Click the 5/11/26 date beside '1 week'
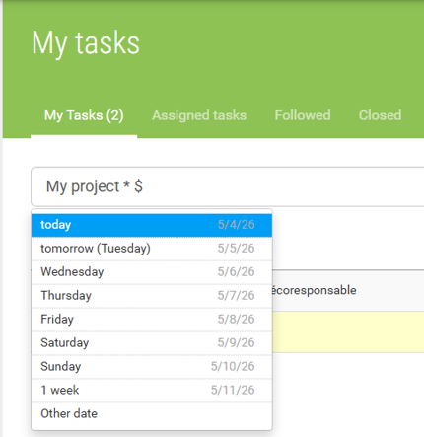 click(x=233, y=391)
